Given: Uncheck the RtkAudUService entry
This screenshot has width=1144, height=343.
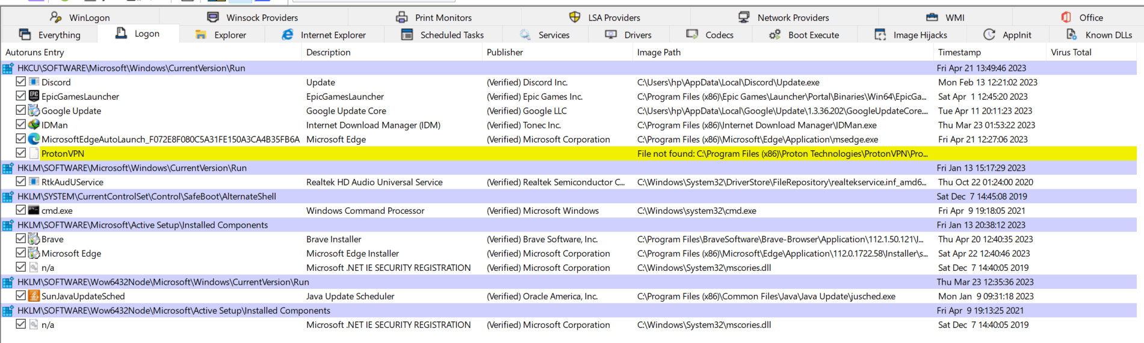Looking at the screenshot, I should coord(21,181).
